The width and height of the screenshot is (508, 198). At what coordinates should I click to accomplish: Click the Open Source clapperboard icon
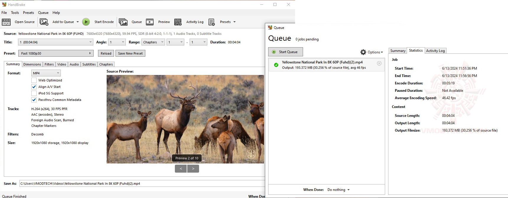coord(6,22)
